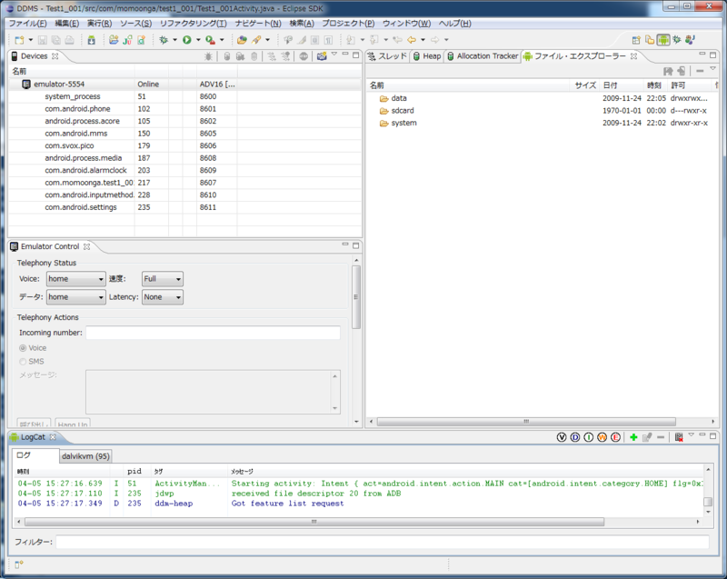The width and height of the screenshot is (727, 579).
Task: Open the Debug button dropdown arrow
Action: tap(174, 40)
